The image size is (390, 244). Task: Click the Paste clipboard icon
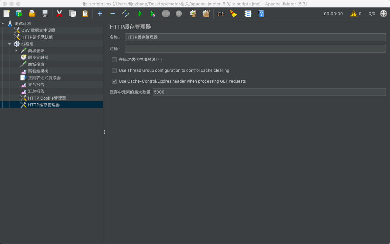tap(85, 14)
